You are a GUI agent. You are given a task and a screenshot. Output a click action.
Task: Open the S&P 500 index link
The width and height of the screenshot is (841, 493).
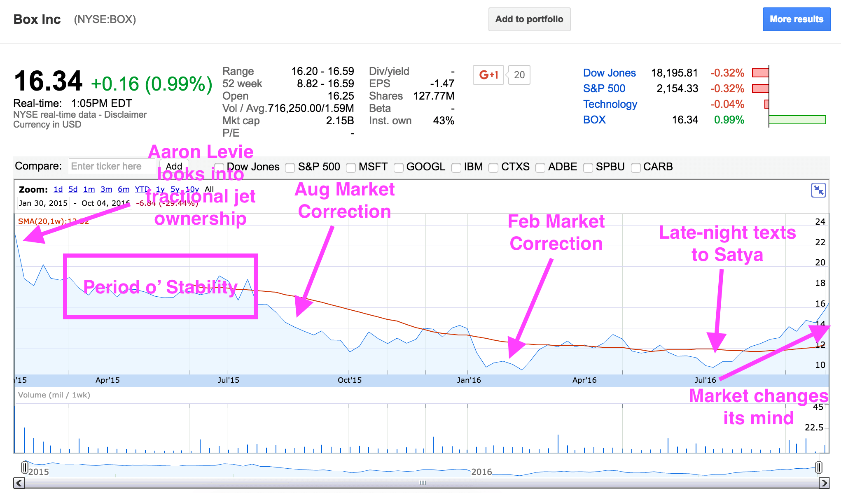pos(604,88)
